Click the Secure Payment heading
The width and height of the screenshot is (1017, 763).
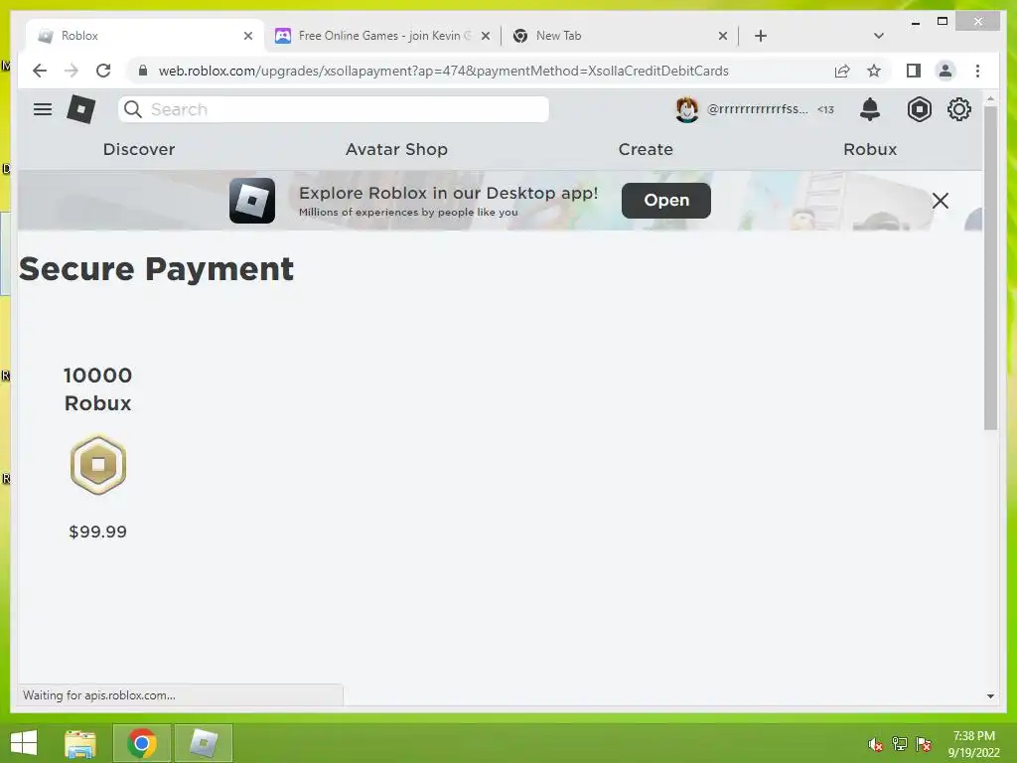tap(156, 269)
